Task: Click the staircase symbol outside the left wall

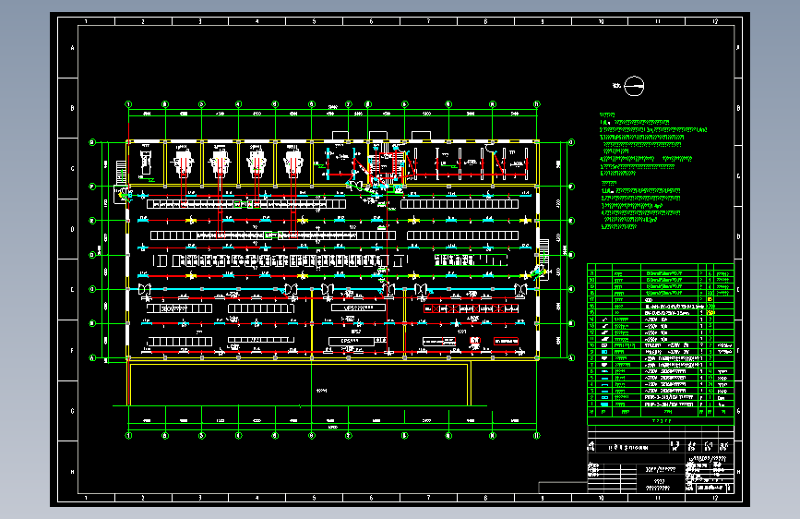Action: tap(122, 173)
